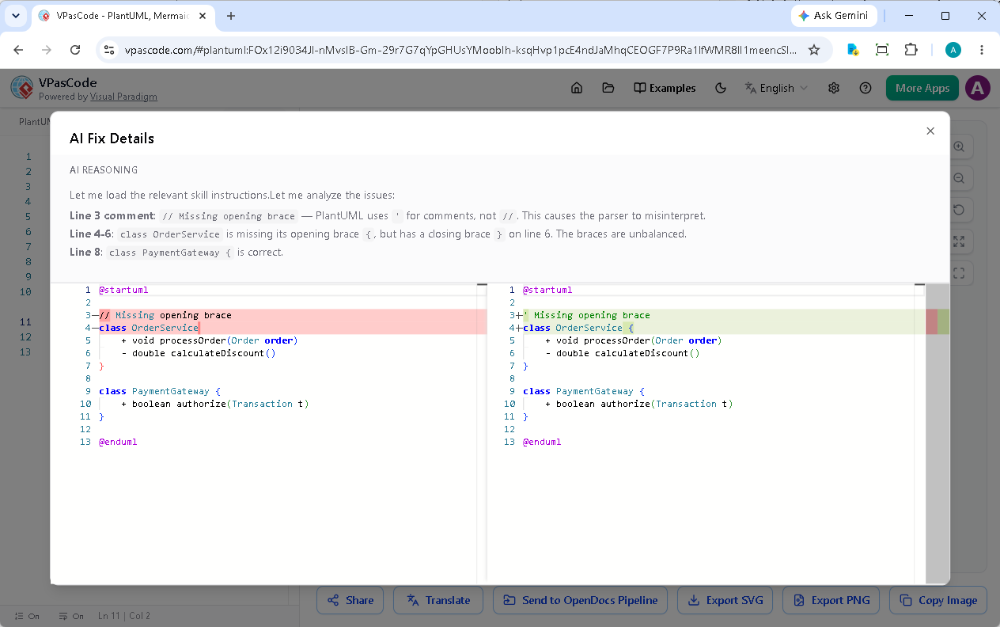This screenshot has height=627, width=1000.
Task: Open the home icon in VPasCode header
Action: tap(577, 88)
